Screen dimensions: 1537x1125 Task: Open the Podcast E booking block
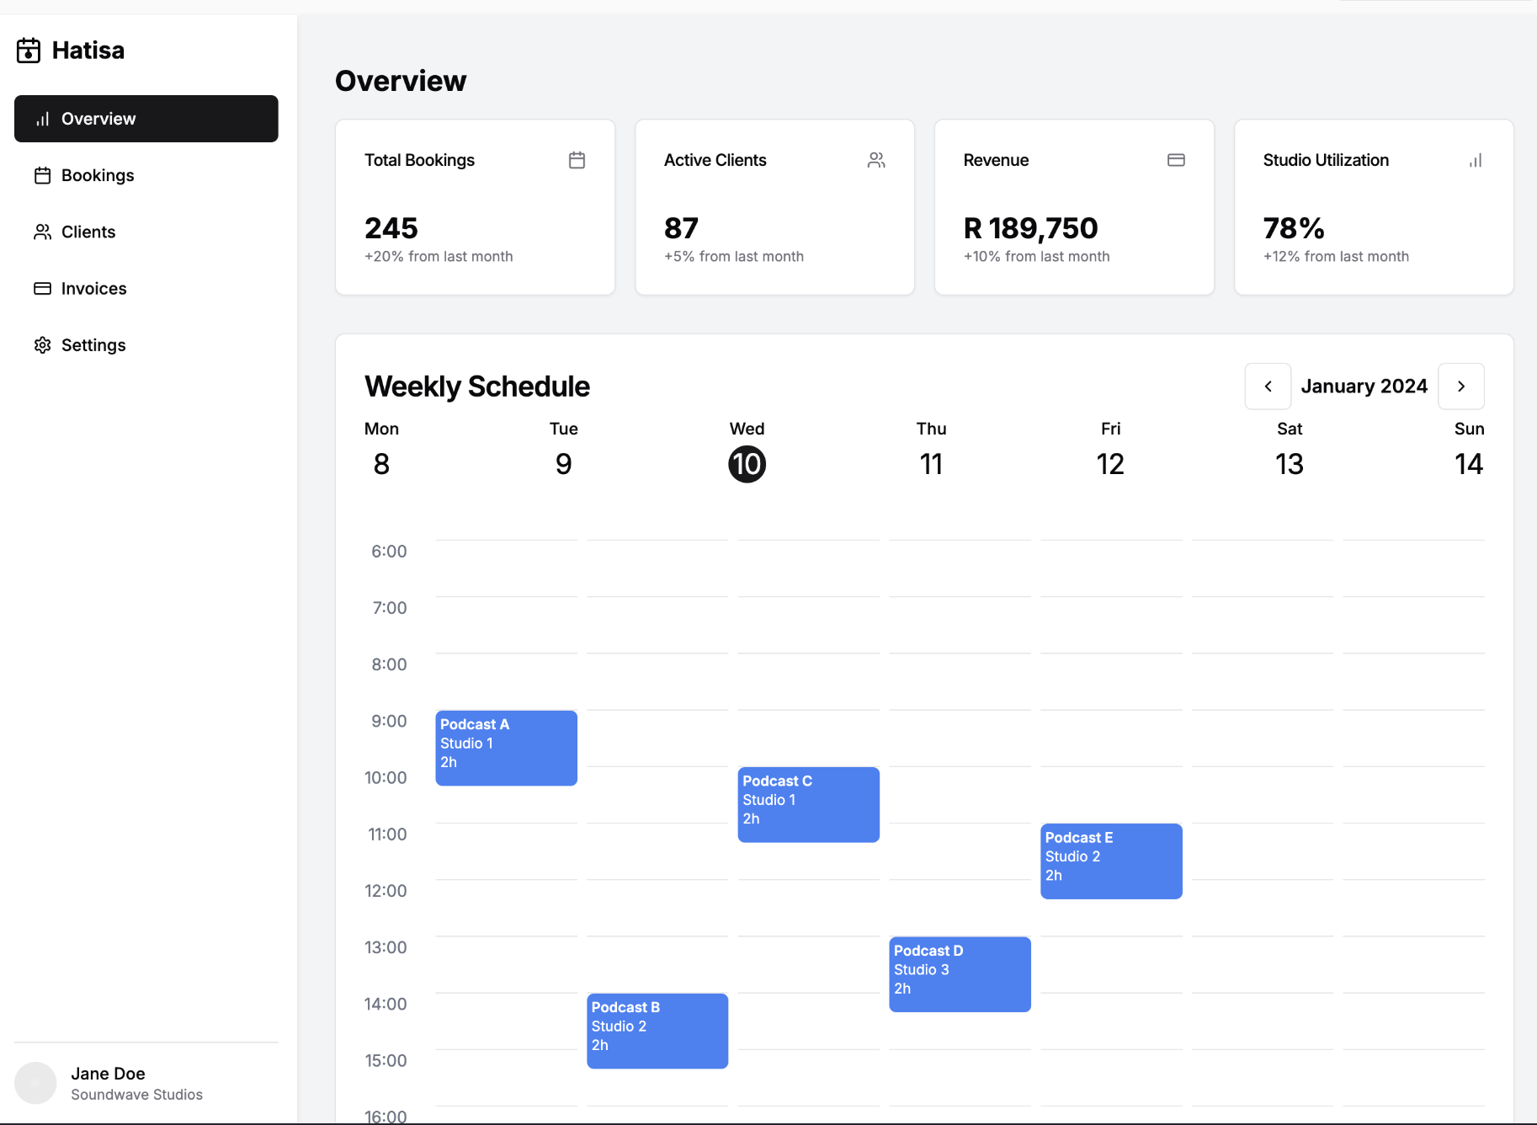click(1111, 861)
